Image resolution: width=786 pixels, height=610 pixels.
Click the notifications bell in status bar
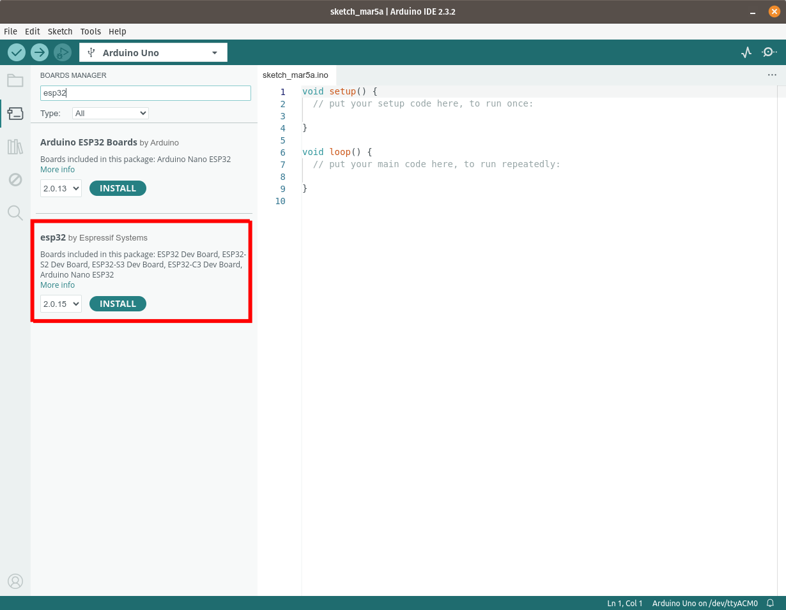(771, 603)
